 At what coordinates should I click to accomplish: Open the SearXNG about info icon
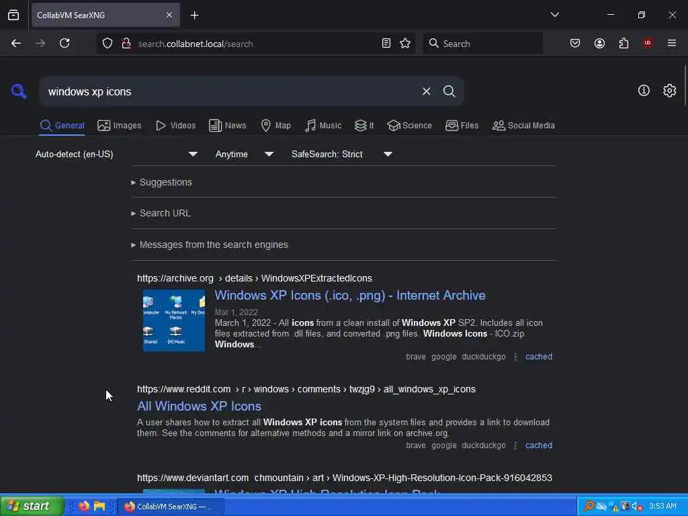(644, 91)
